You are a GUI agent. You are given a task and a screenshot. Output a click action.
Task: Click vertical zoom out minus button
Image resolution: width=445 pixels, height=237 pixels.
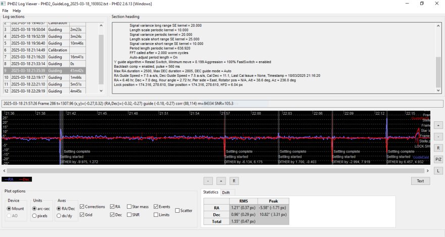click(438, 136)
